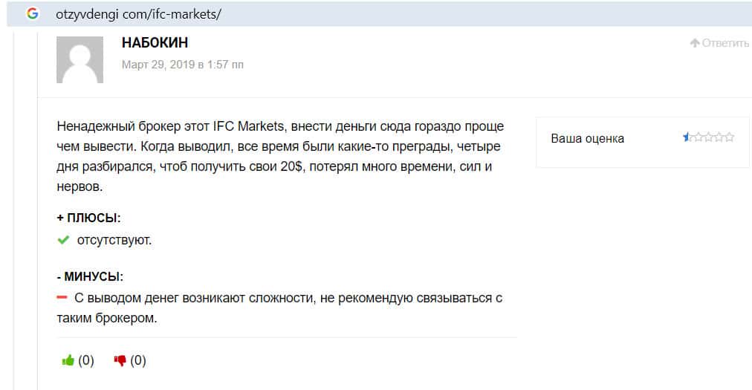Screen dimensions: 752x390
Task: Click the arrow icon beside Ответить
Action: [695, 43]
